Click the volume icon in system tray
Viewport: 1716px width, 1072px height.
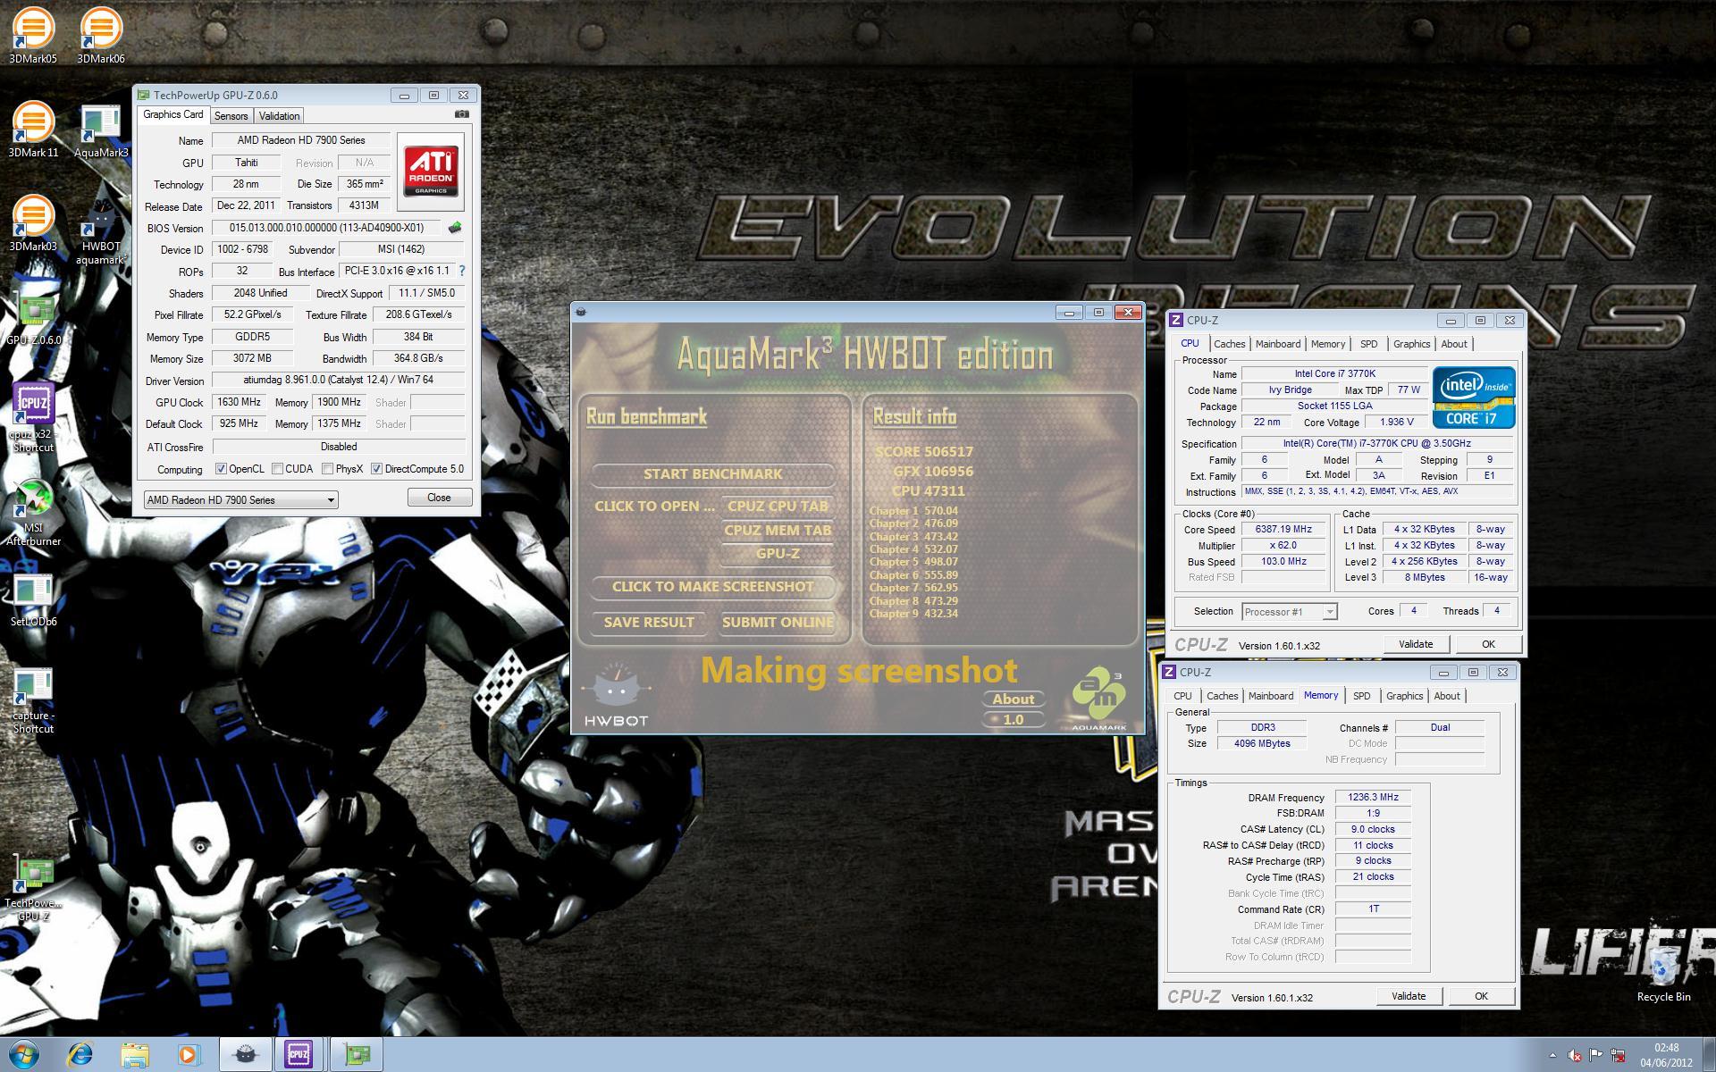coord(1575,1056)
